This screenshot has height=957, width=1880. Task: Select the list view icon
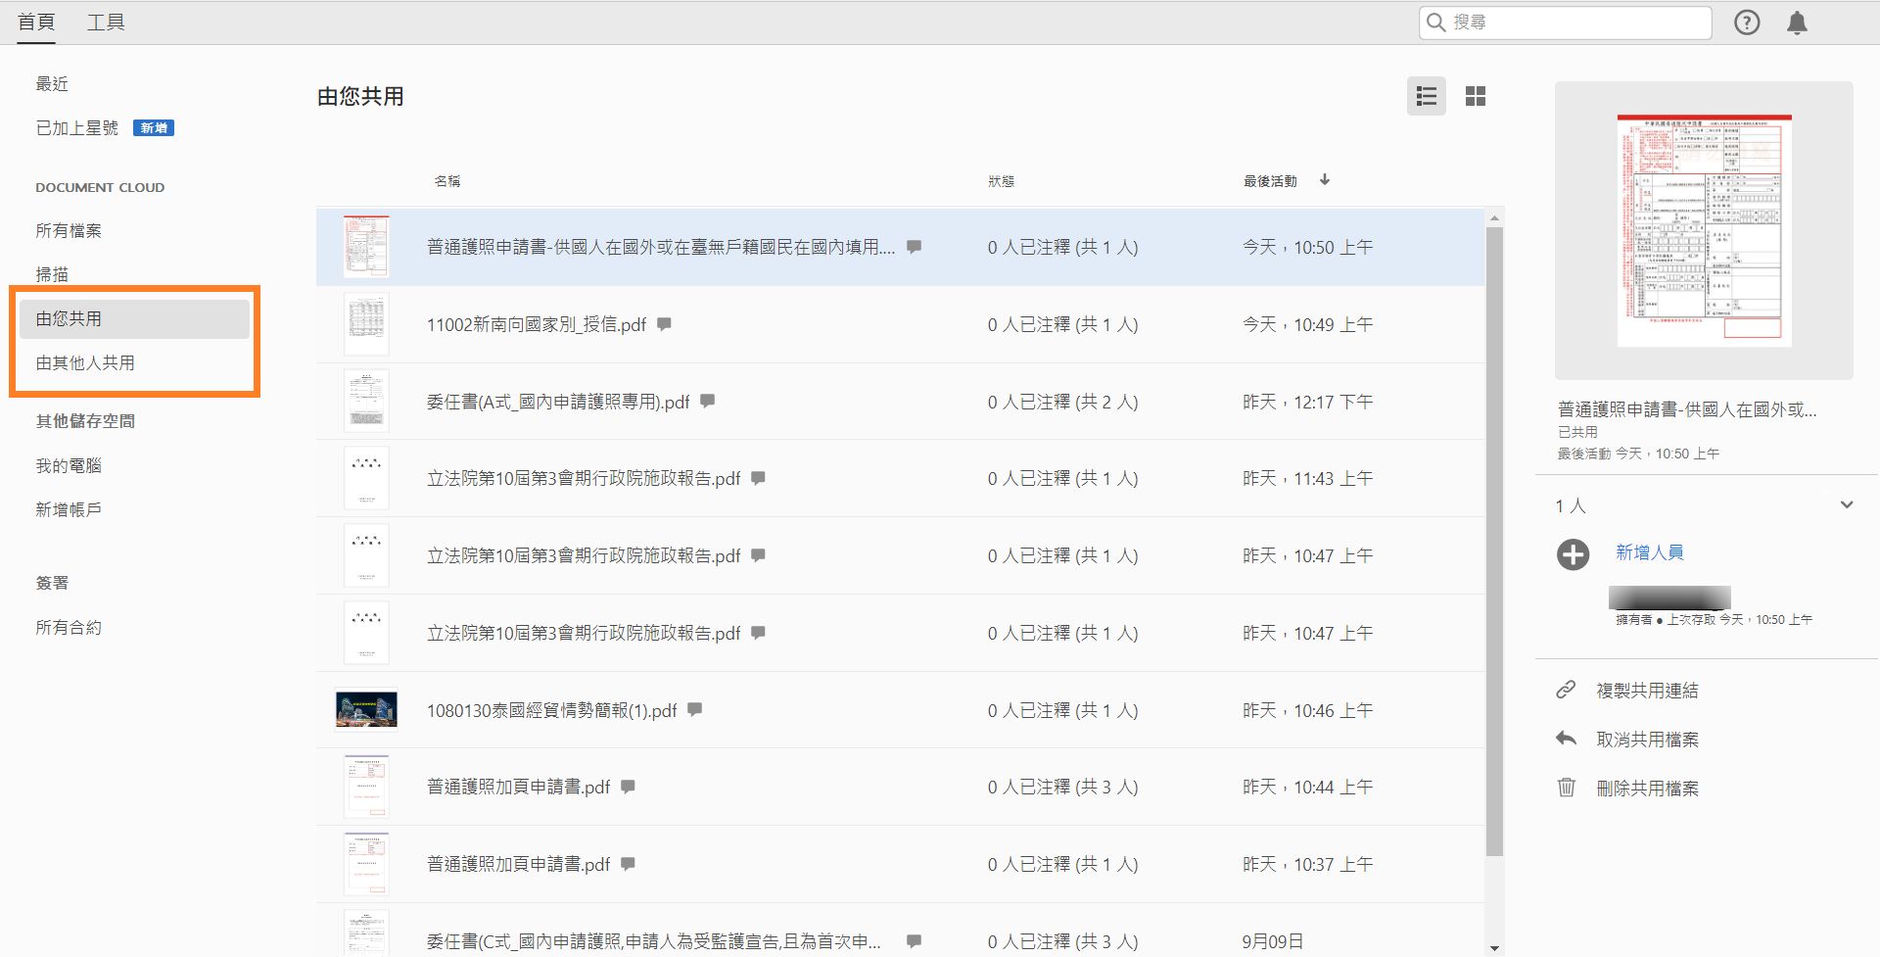tap(1427, 96)
